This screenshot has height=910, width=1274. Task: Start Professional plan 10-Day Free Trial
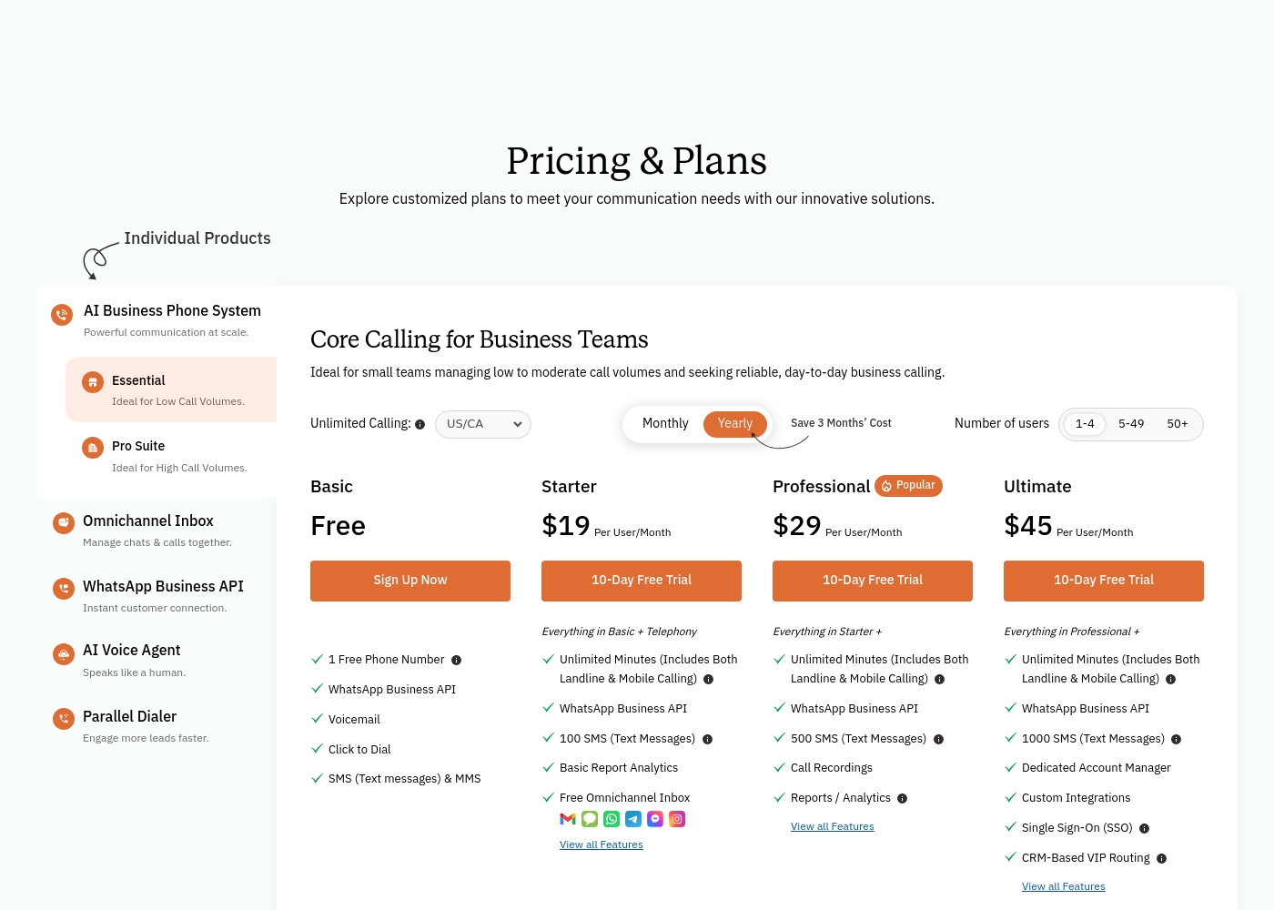pos(873,581)
